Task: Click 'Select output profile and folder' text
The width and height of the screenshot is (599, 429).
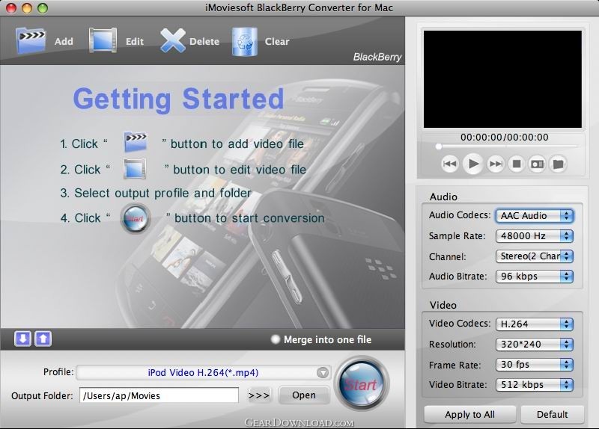Action: (162, 194)
